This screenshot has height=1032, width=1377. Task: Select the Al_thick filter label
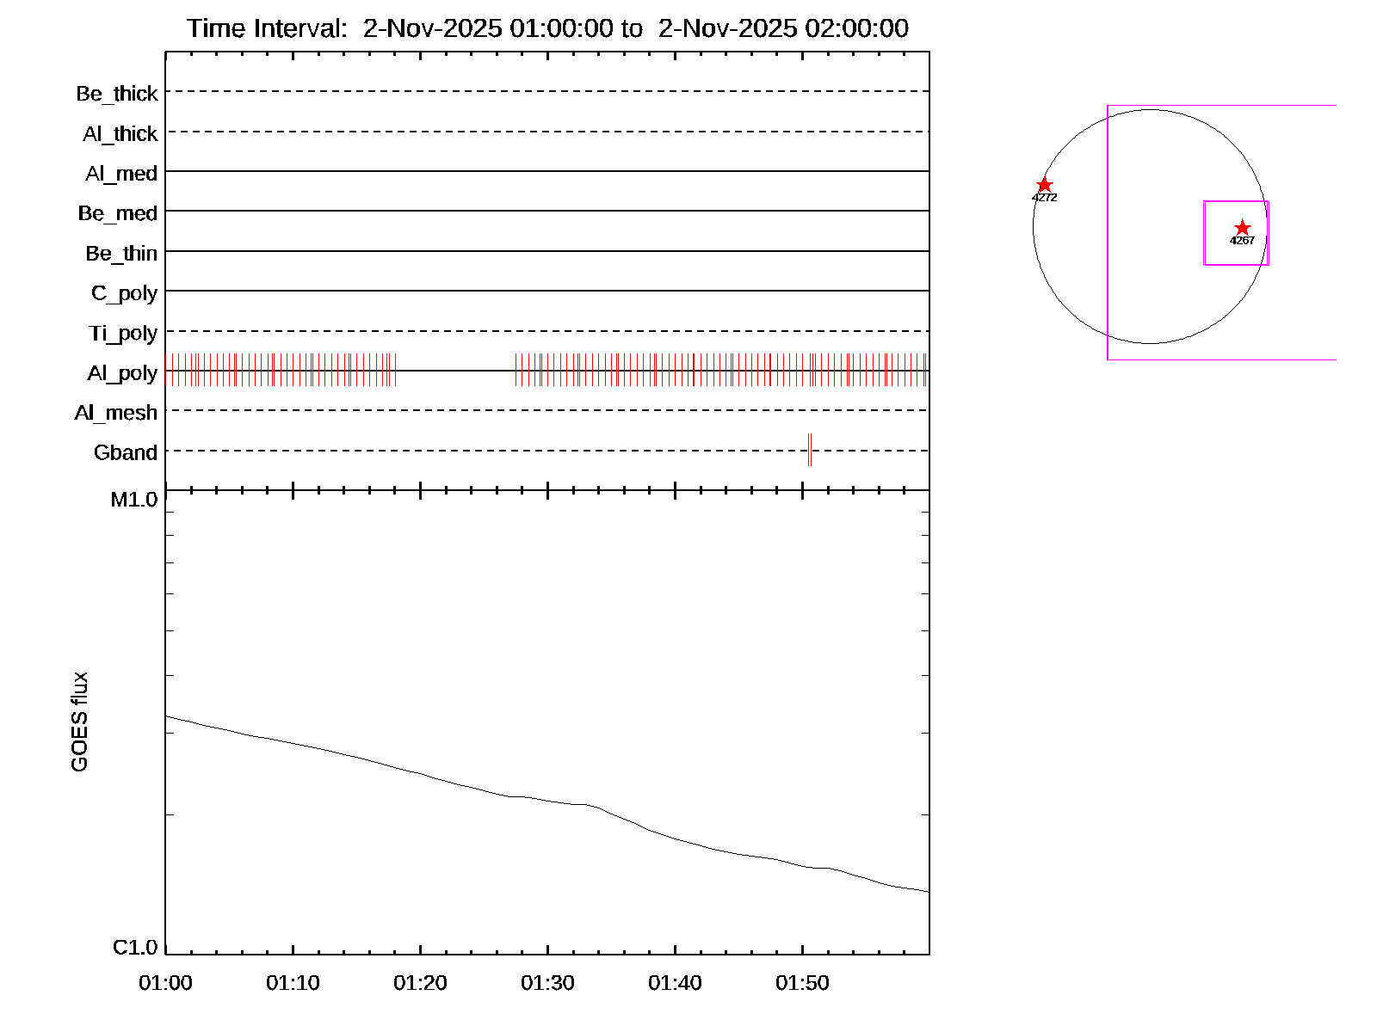point(120,134)
